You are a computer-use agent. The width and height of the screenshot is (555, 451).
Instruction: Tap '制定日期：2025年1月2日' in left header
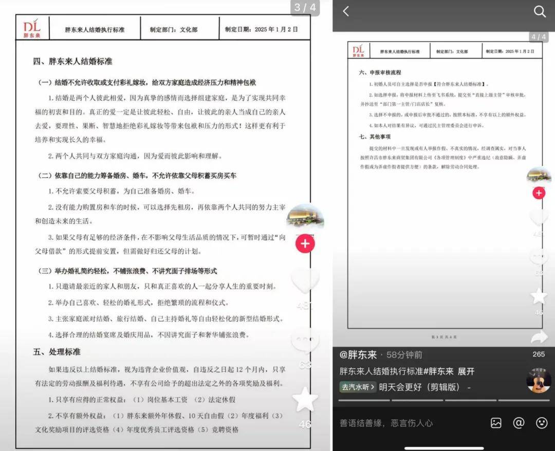tap(262, 29)
